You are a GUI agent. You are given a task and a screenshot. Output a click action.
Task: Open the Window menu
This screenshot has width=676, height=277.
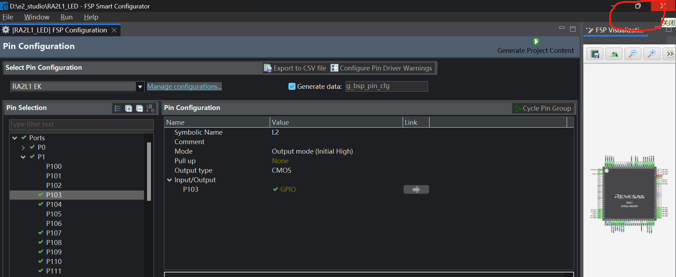[37, 17]
